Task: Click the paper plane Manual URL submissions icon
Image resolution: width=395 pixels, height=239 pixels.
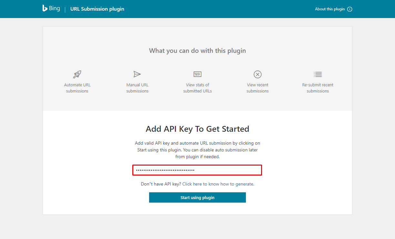Action: 137,74
